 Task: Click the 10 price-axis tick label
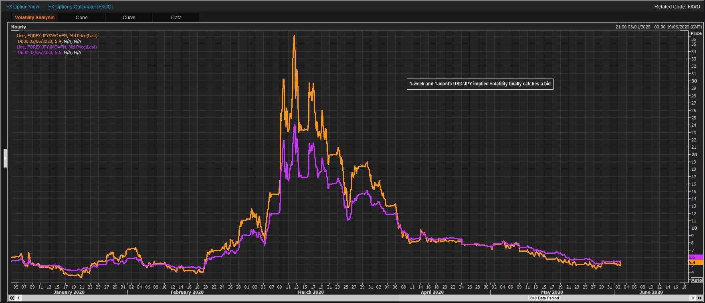[694, 228]
